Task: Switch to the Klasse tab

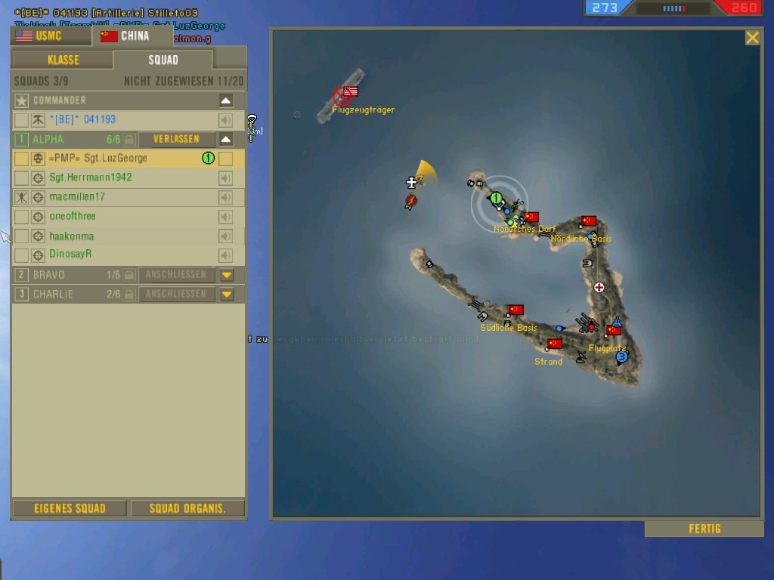Action: 63,60
